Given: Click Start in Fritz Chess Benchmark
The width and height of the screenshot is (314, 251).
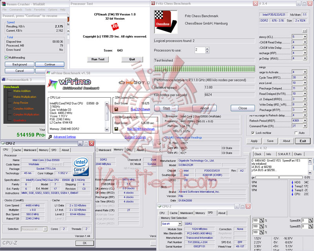Looking at the screenshot, I should pyautogui.click(x=166, y=108).
